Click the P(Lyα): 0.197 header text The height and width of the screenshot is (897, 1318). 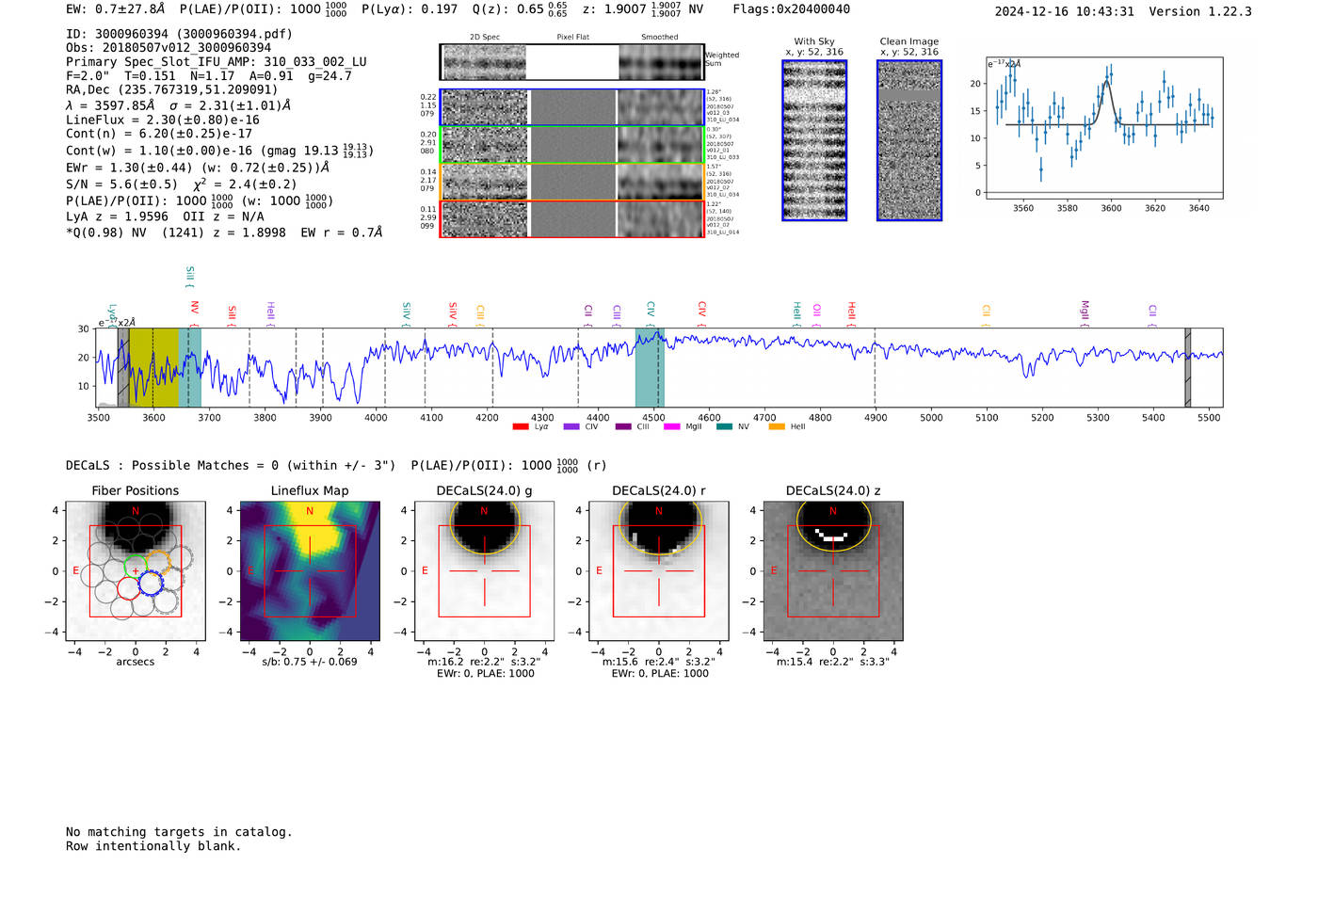click(410, 9)
